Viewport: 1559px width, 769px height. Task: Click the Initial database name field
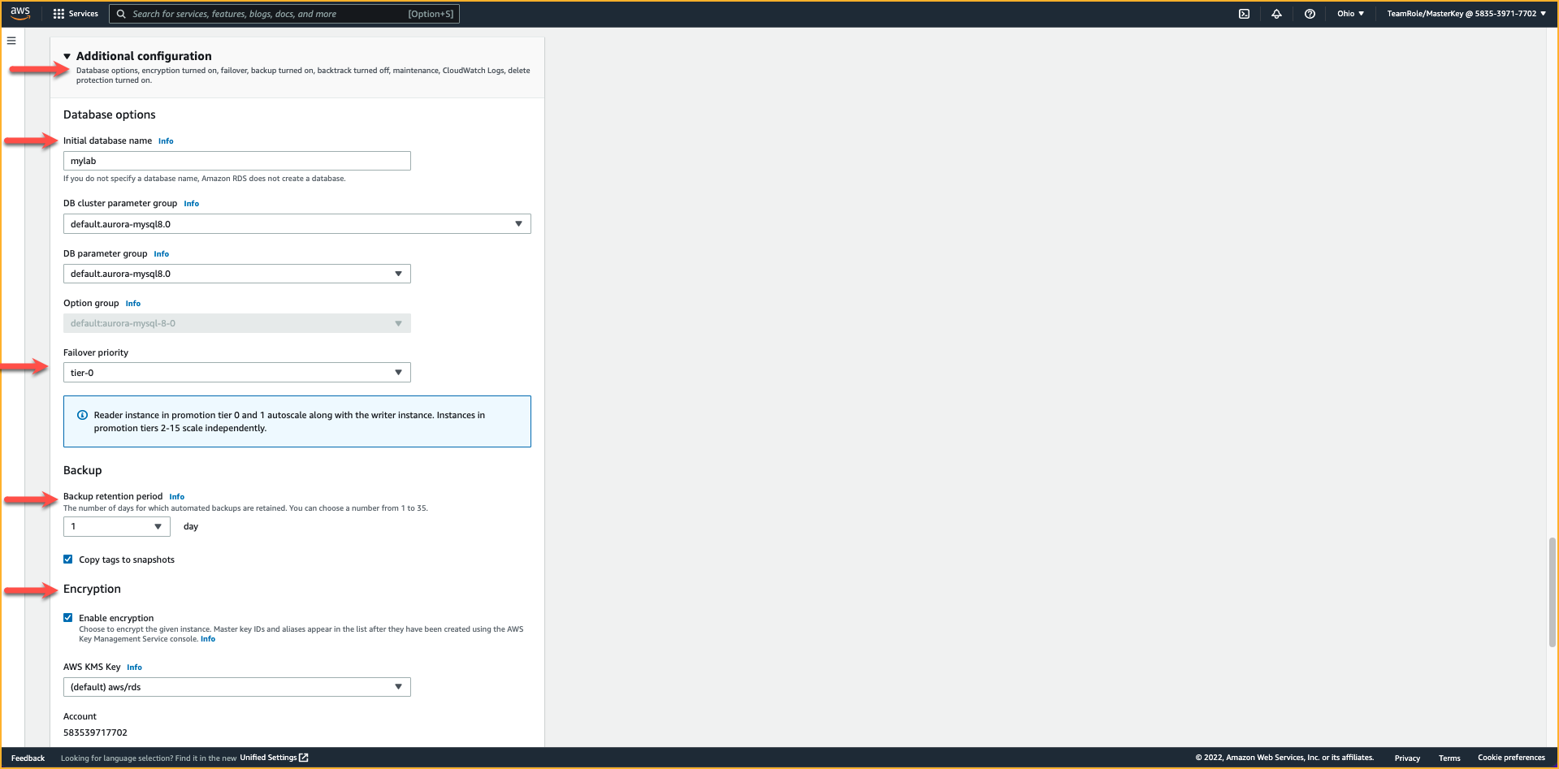coord(236,161)
